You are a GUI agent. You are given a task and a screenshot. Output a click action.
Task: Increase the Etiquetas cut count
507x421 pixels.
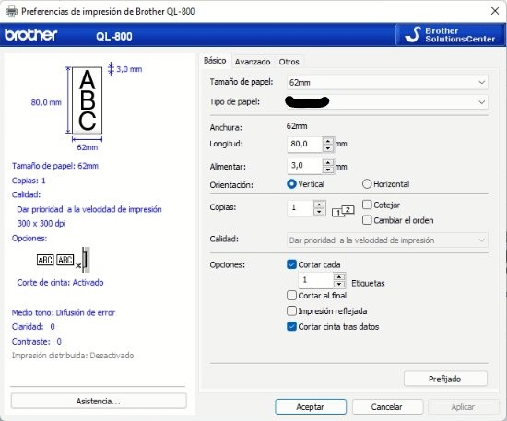[339, 277]
